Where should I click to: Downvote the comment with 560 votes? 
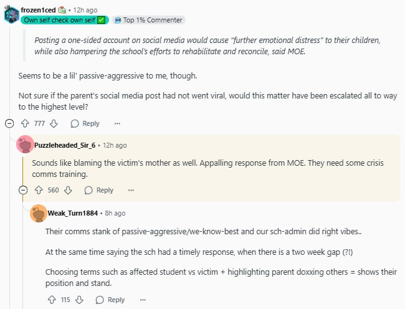pyautogui.click(x=68, y=190)
